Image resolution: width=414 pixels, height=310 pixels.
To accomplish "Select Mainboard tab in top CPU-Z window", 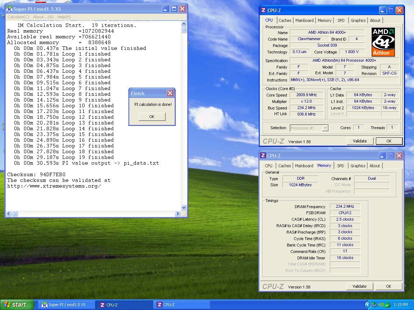I will pos(304,20).
